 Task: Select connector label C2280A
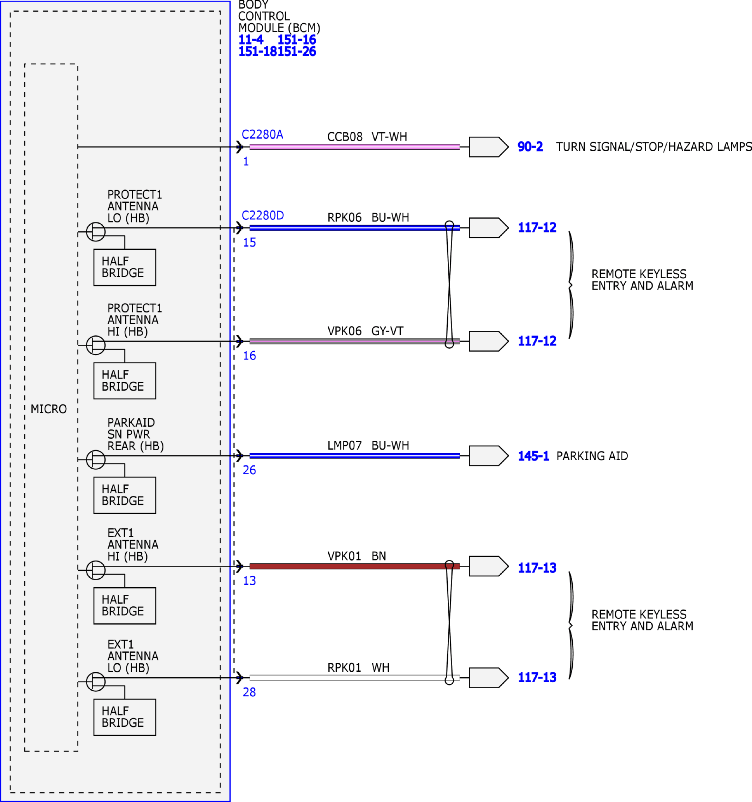[x=263, y=134]
